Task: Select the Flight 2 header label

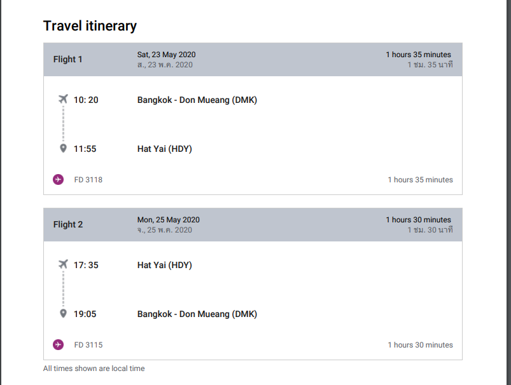Action: click(x=68, y=225)
